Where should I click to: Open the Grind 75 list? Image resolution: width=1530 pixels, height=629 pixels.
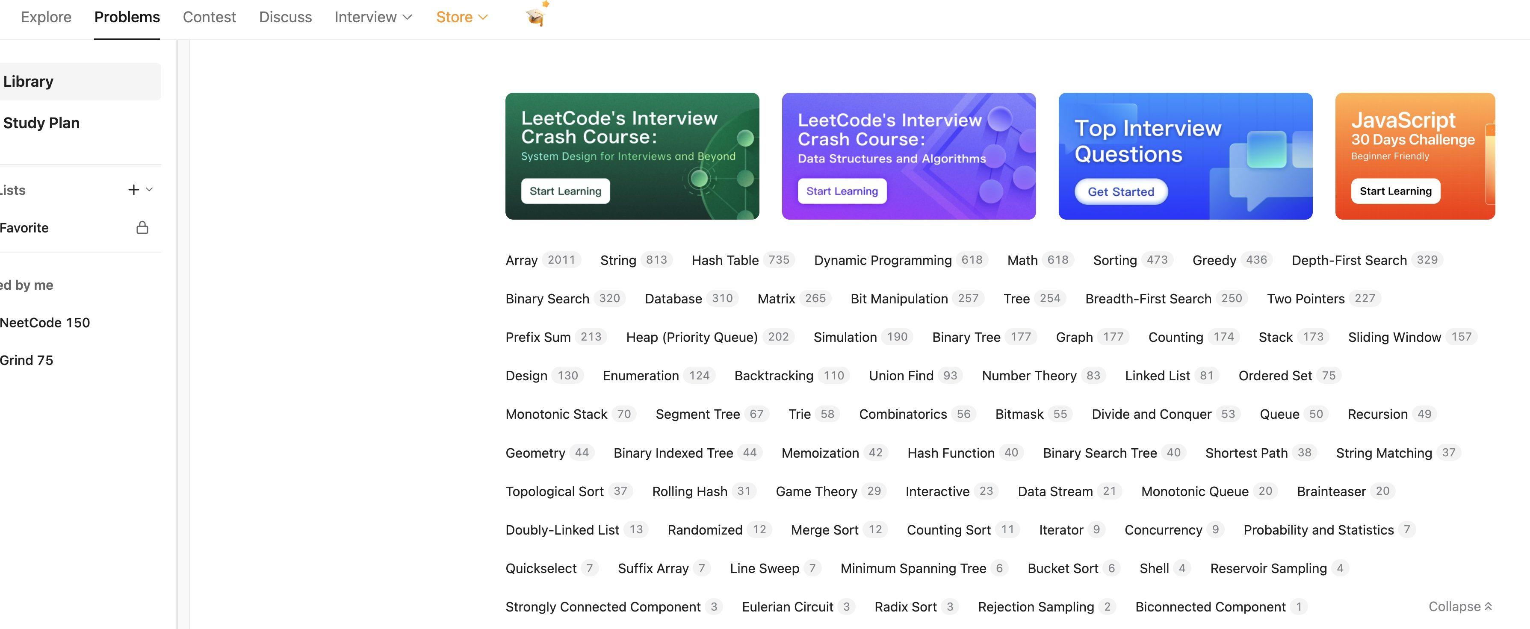click(x=26, y=360)
